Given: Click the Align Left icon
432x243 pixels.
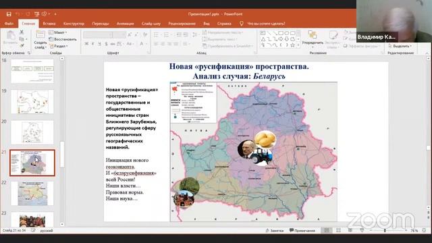Looking at the screenshot, I should tap(156, 44).
